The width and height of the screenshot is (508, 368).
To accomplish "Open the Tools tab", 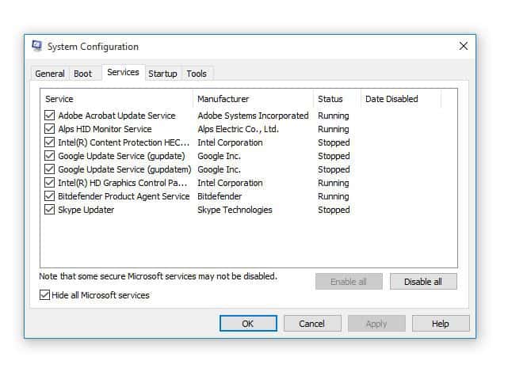I will coord(197,74).
